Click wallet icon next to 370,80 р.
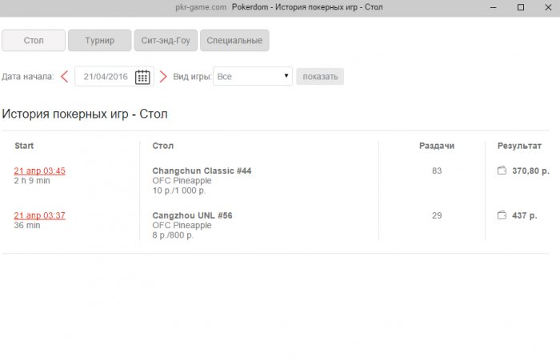The height and width of the screenshot is (361, 560). (x=502, y=170)
